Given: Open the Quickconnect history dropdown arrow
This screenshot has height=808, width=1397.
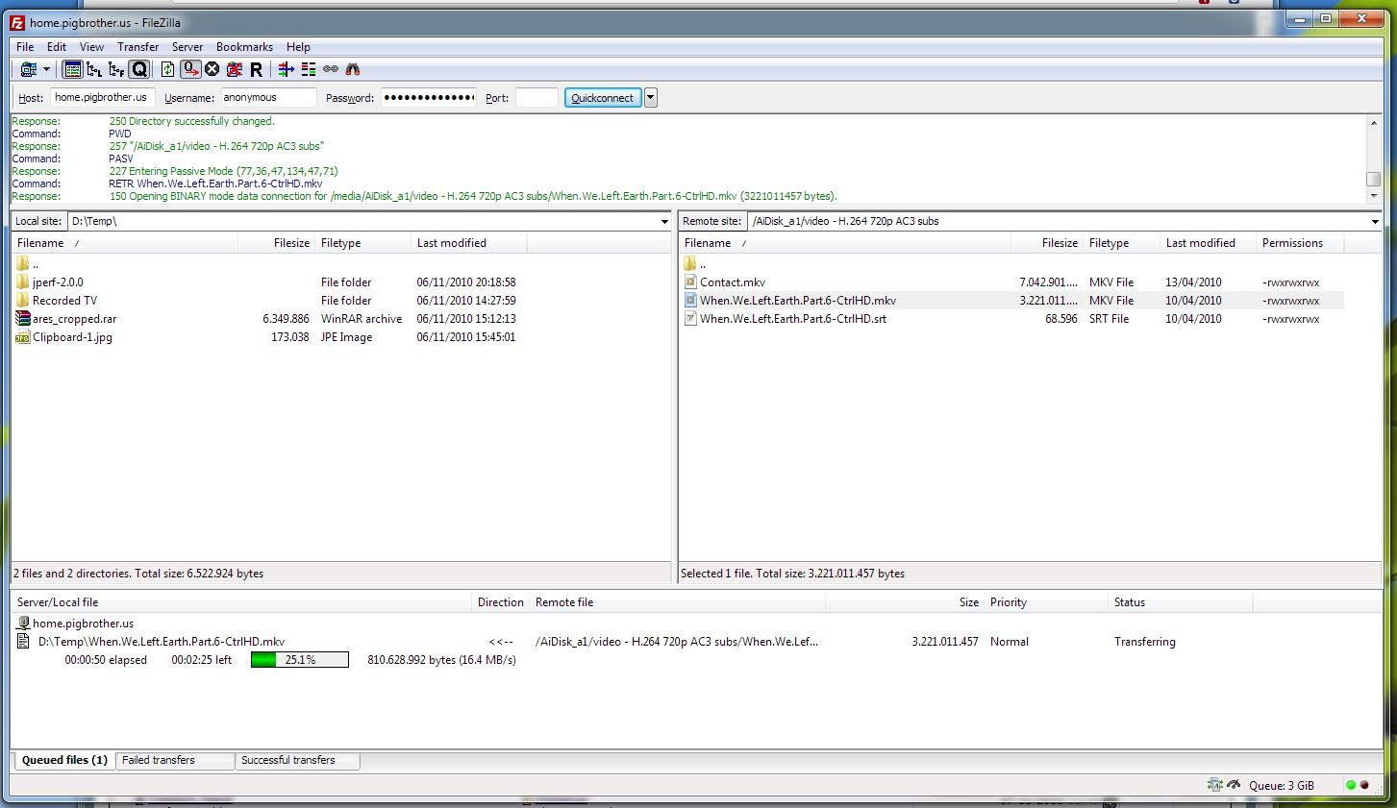Looking at the screenshot, I should 651,97.
